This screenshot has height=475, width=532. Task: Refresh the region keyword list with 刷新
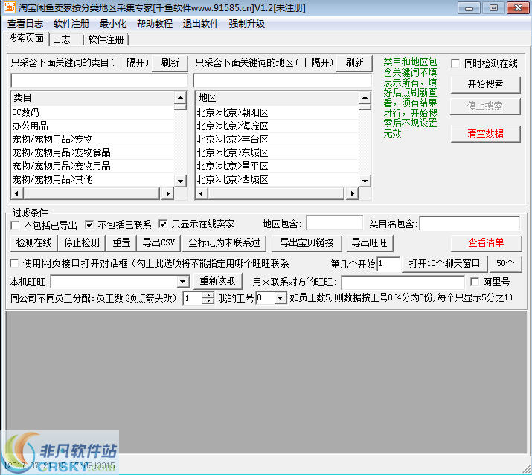pos(354,63)
